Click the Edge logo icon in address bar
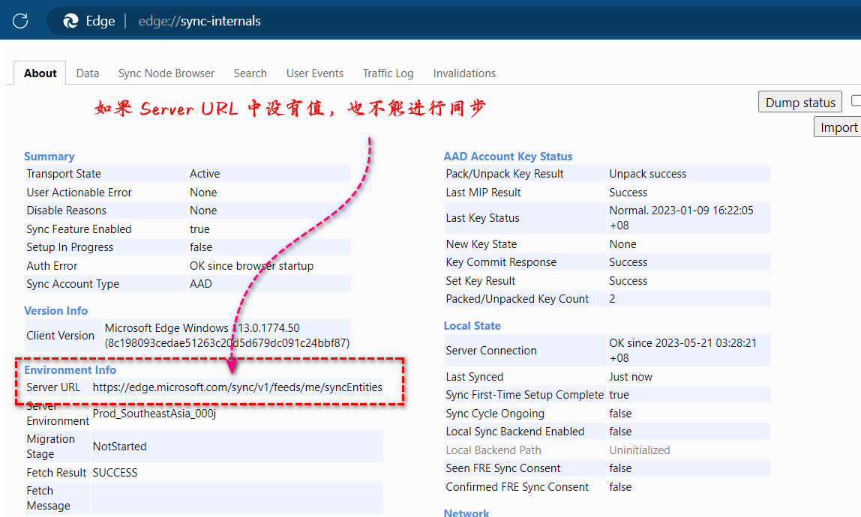This screenshot has width=861, height=517. (70, 21)
